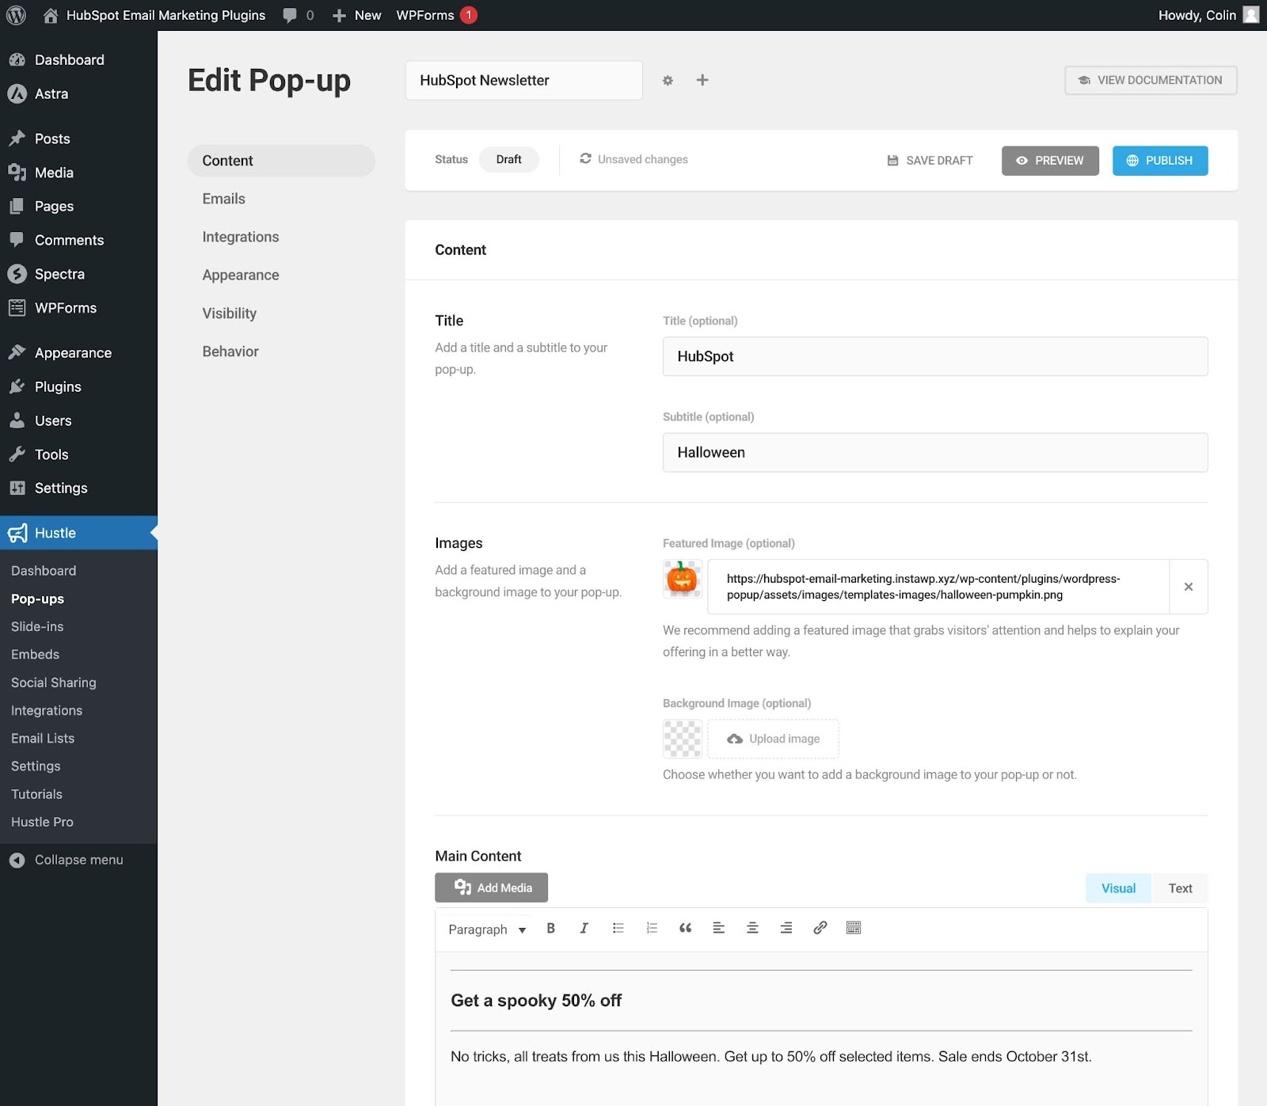Viewport: 1267px width, 1106px height.
Task: Open the Hustle menu item
Action: point(78,533)
